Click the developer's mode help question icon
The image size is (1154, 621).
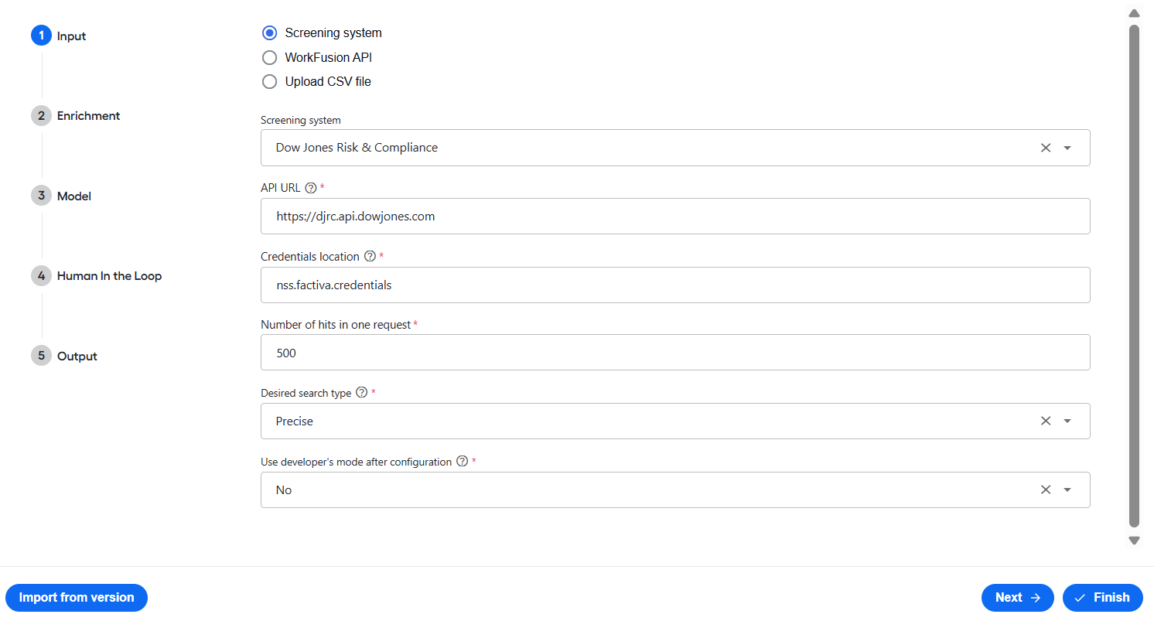coord(462,462)
